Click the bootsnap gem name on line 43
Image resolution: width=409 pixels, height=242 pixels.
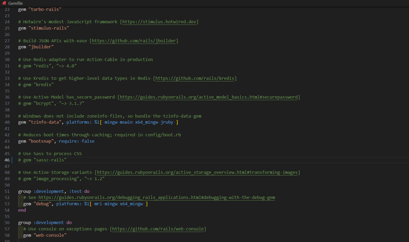pos(41,141)
